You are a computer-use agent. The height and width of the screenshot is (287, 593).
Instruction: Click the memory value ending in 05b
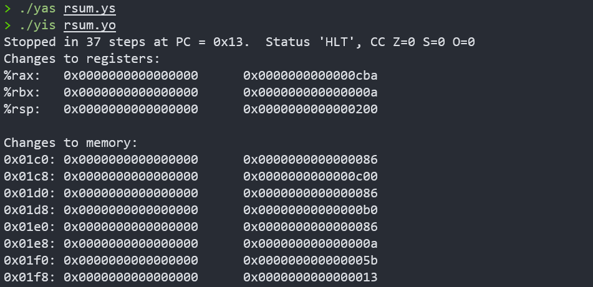click(310, 260)
